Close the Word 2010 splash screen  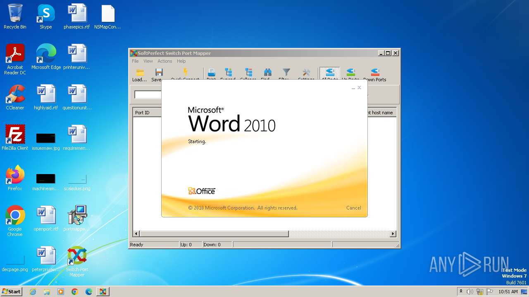(x=360, y=87)
